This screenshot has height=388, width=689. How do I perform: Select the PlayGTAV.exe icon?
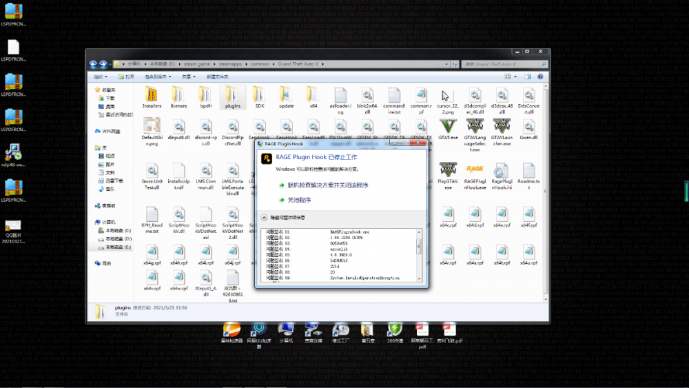448,176
